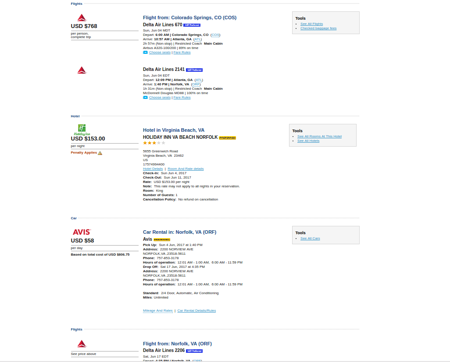The height and width of the screenshot is (362, 450).
Task: Click the Delta logo next to flight 2141
Action: point(82,70)
